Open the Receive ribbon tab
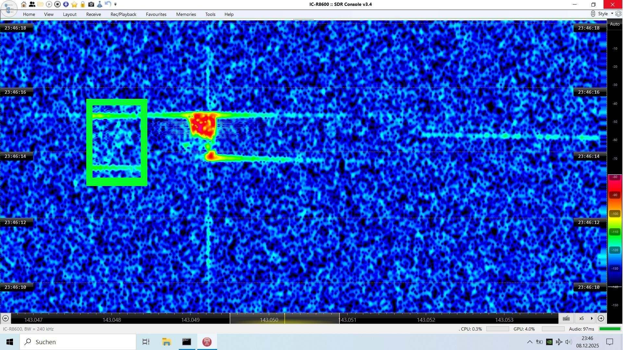 tap(93, 14)
